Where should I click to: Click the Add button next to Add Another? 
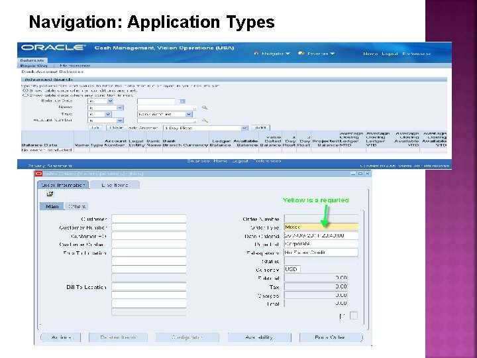click(x=261, y=128)
